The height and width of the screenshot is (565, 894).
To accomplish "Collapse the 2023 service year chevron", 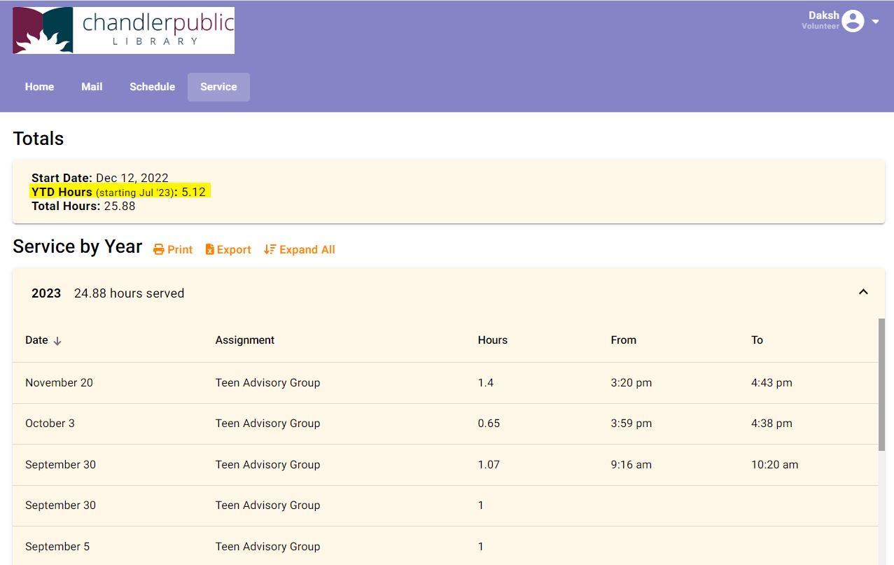I will pos(863,292).
